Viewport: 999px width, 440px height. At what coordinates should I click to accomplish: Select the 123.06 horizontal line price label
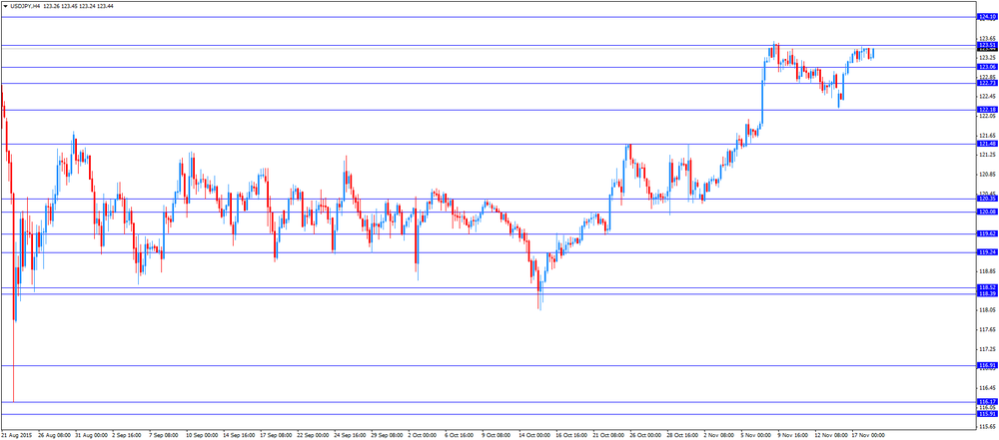click(987, 67)
